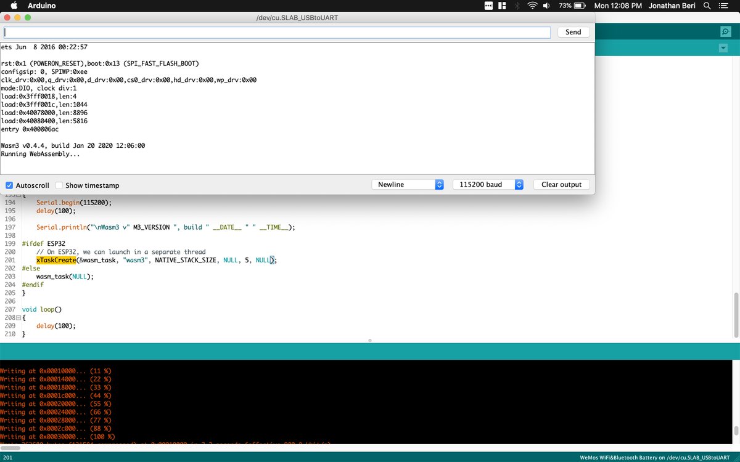Click the volume icon in menu bar
The width and height of the screenshot is (740, 462).
tap(546, 6)
